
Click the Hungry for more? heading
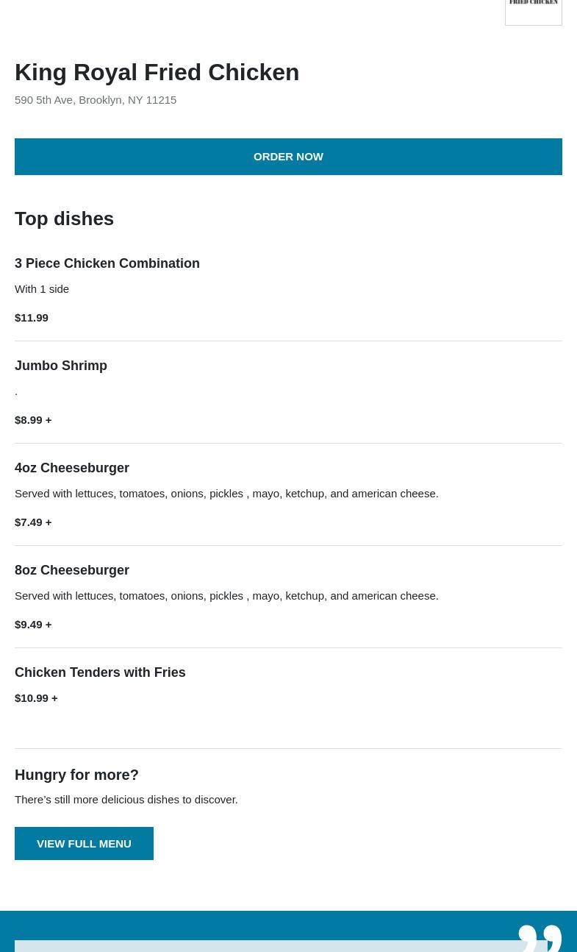pyautogui.click(x=76, y=775)
